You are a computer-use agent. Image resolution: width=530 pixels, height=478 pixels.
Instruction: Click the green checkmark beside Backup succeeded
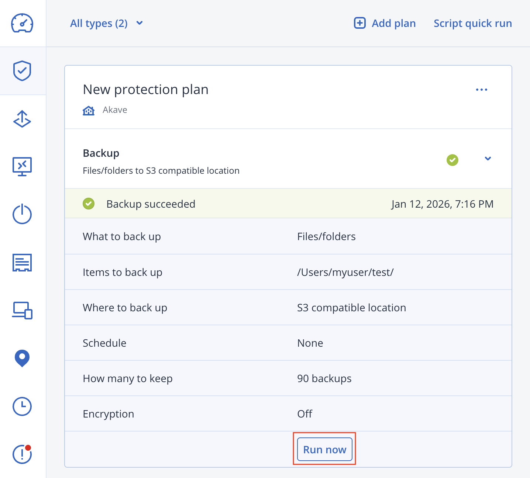(89, 204)
